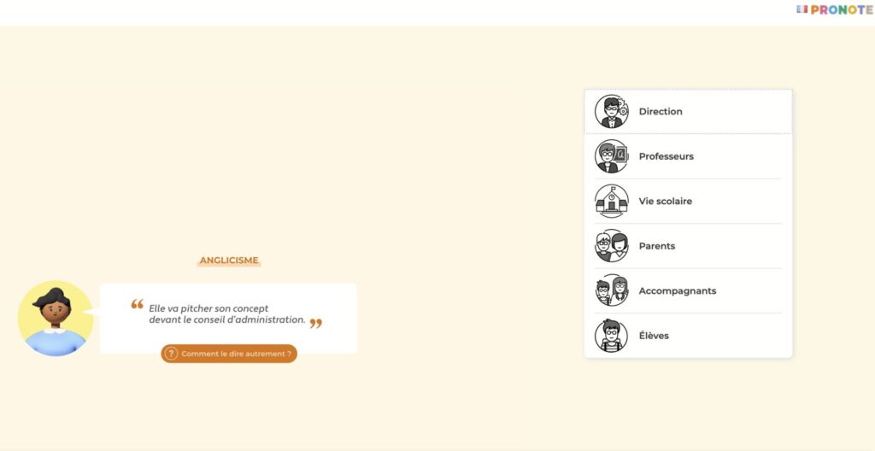Select the Élèves student icon
The height and width of the screenshot is (451, 875).
tap(612, 336)
